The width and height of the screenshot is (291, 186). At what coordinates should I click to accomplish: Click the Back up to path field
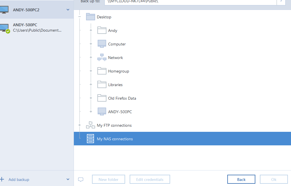[x=190, y=1]
